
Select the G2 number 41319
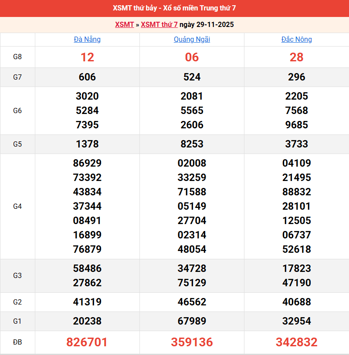[87, 302]
